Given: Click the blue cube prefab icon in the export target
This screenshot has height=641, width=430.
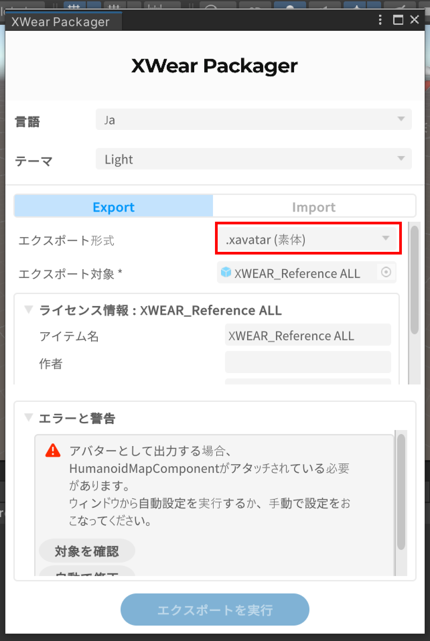Looking at the screenshot, I should click(x=226, y=272).
